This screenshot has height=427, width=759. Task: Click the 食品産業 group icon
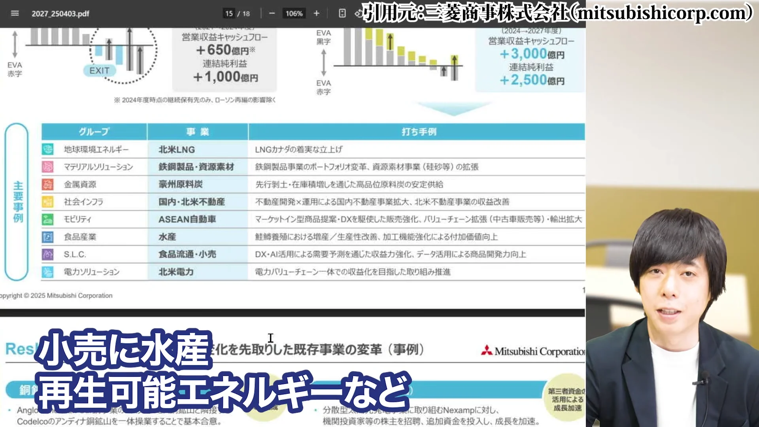(48, 237)
